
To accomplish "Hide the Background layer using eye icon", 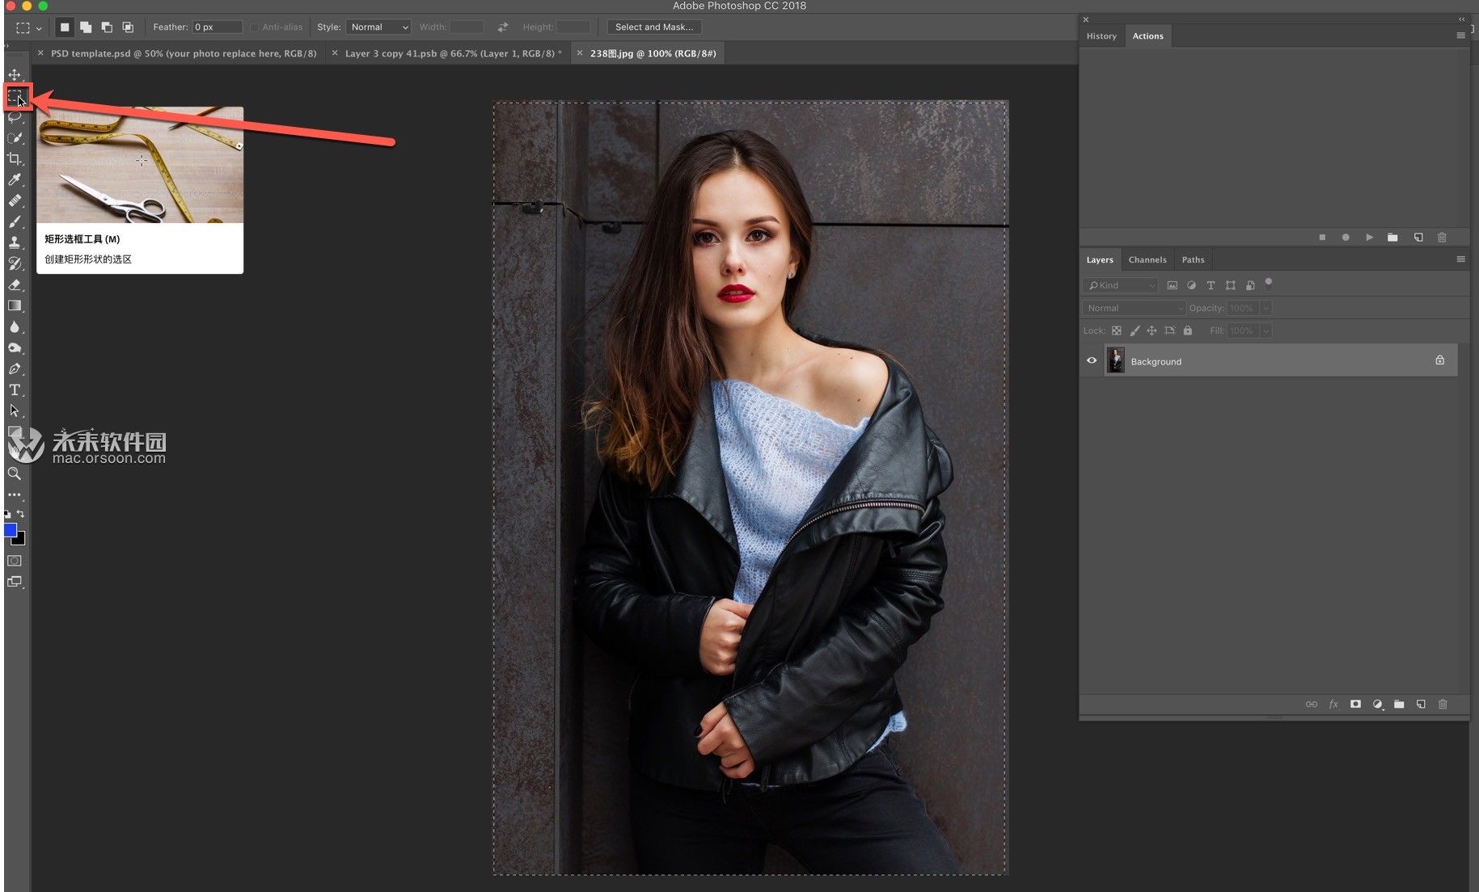I will click(x=1092, y=361).
